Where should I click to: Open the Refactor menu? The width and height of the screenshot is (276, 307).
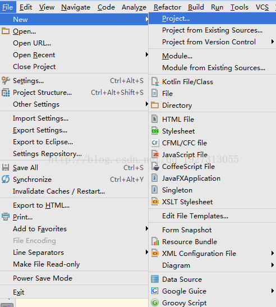167,7
